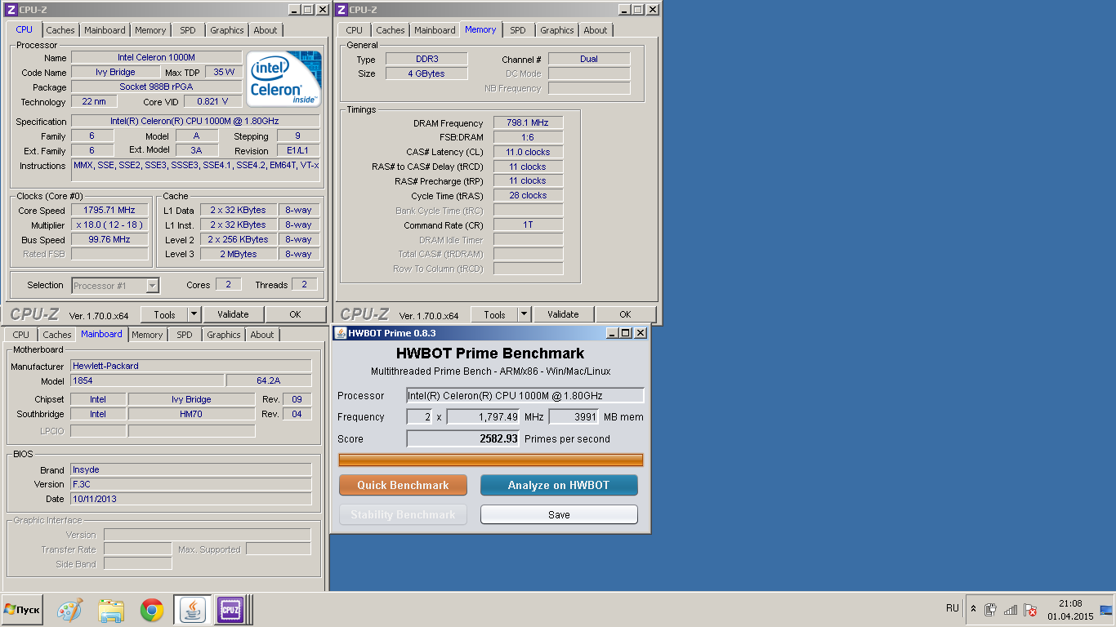Screen dimensions: 1116x627
Task: Open the Start (Пуск) menu button
Action: coord(22,610)
